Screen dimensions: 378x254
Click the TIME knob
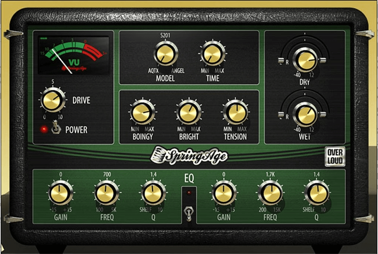(x=213, y=53)
